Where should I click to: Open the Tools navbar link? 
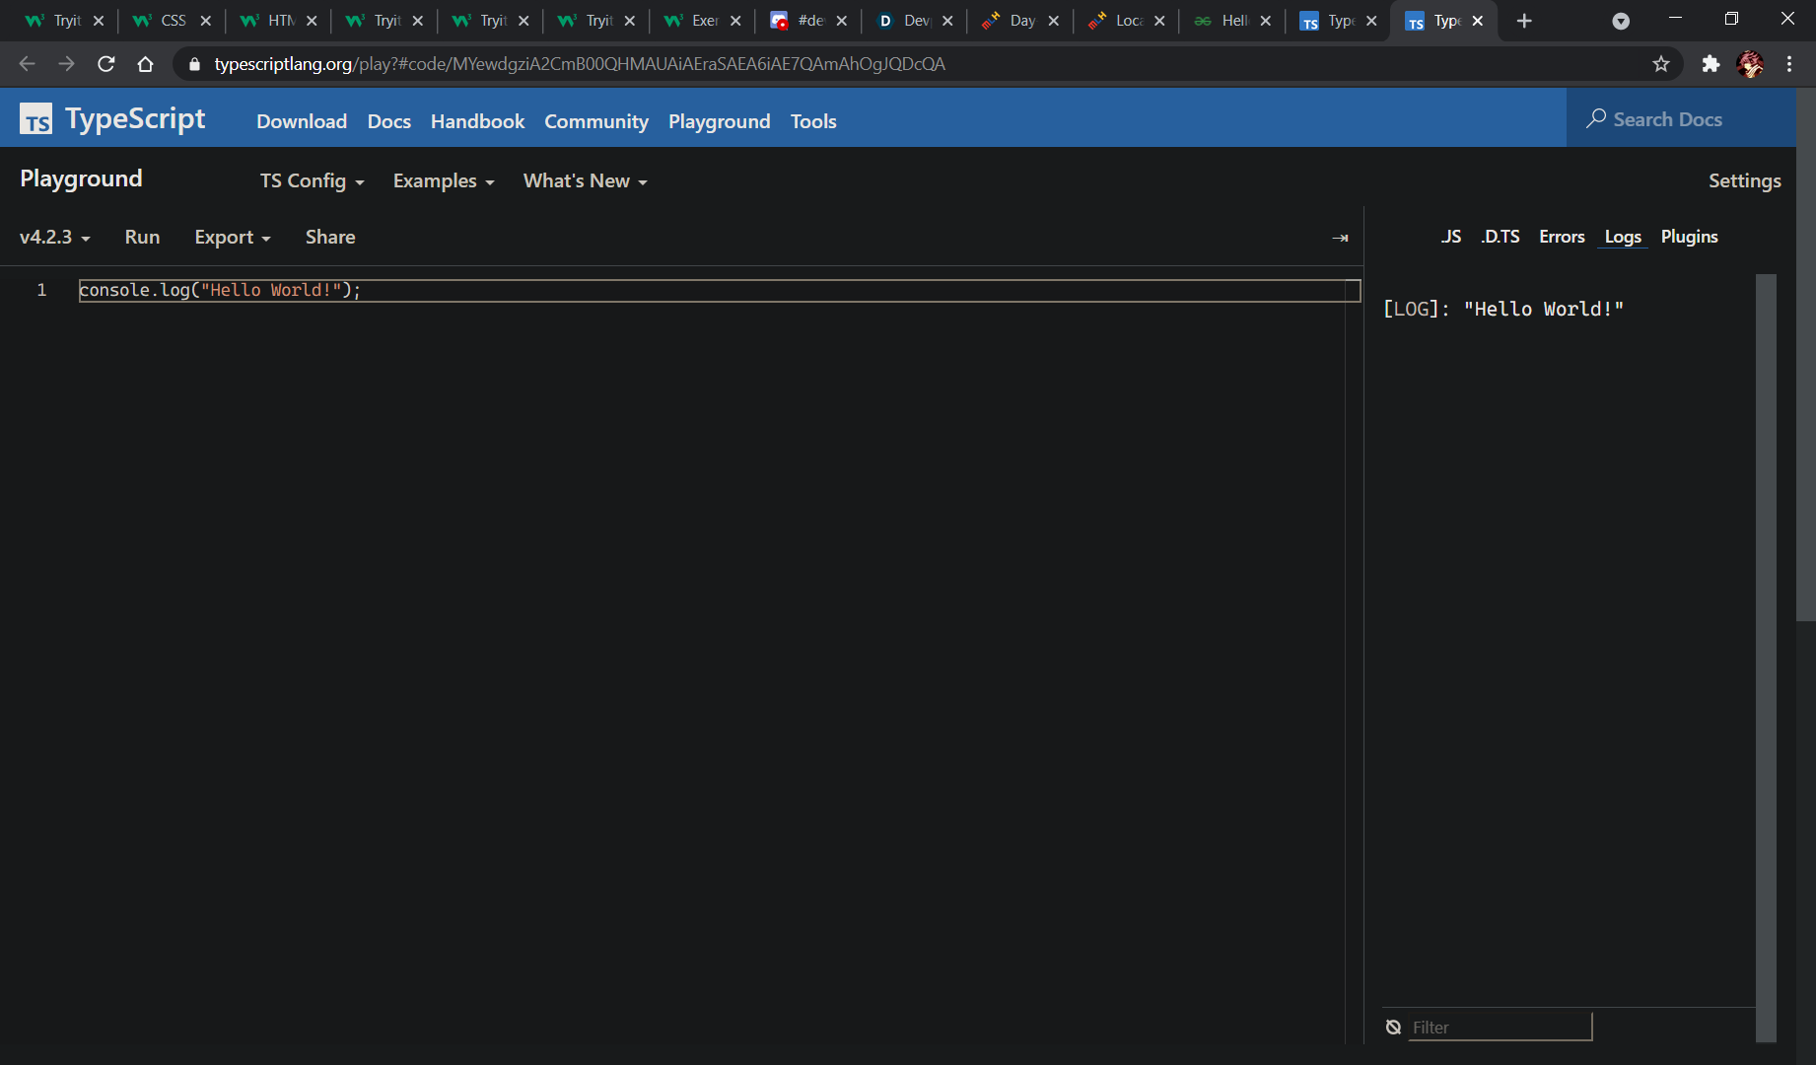pyautogui.click(x=813, y=121)
